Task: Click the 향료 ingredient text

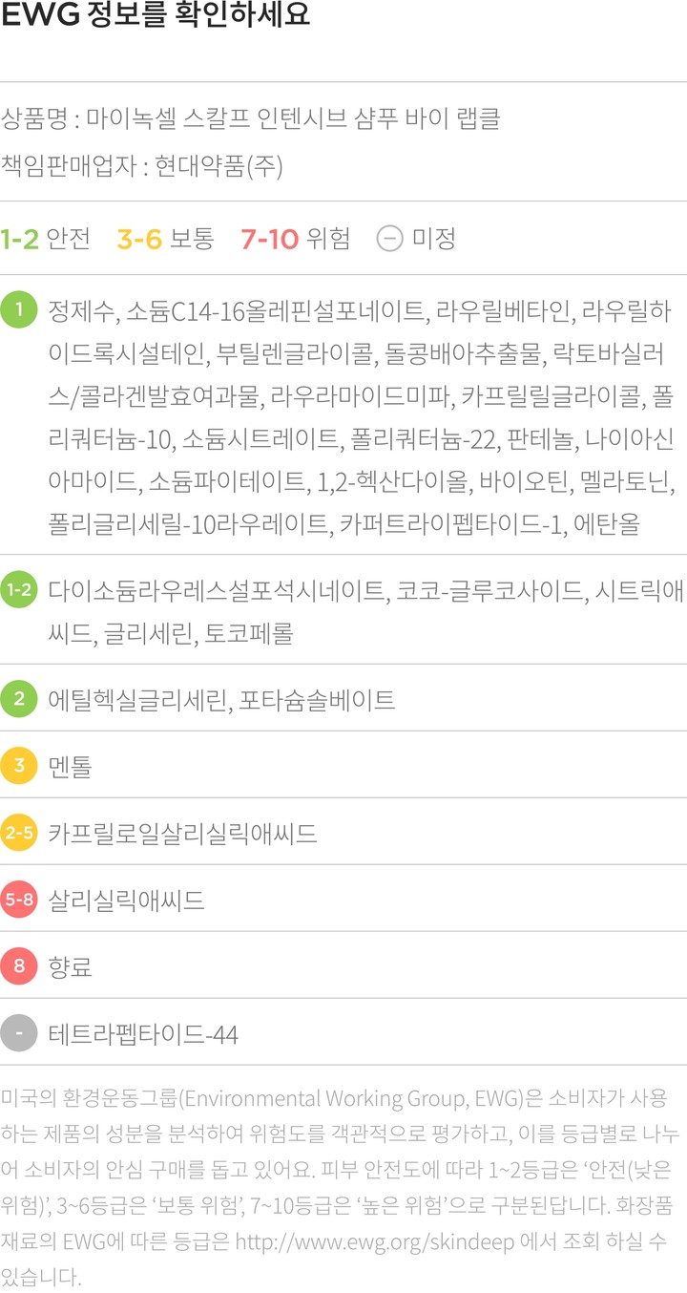Action: (71, 967)
